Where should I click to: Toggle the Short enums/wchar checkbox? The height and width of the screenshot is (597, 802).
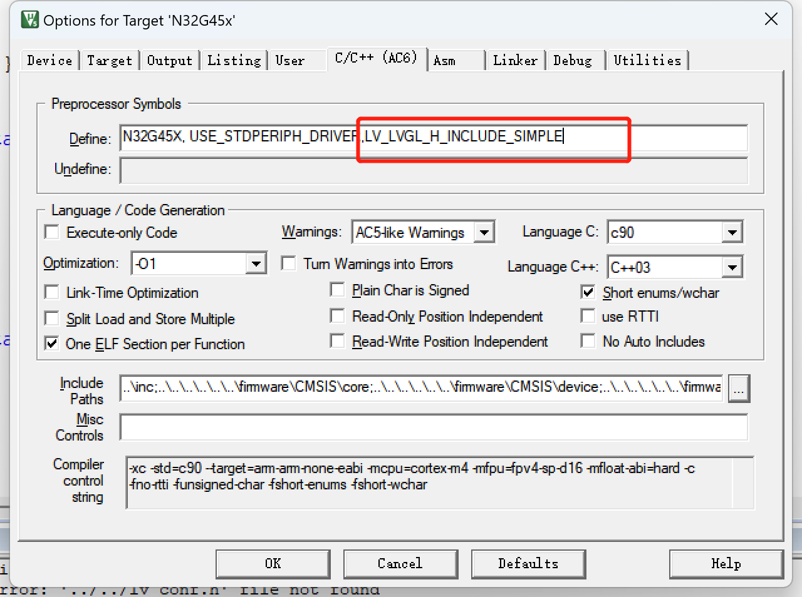[588, 292]
